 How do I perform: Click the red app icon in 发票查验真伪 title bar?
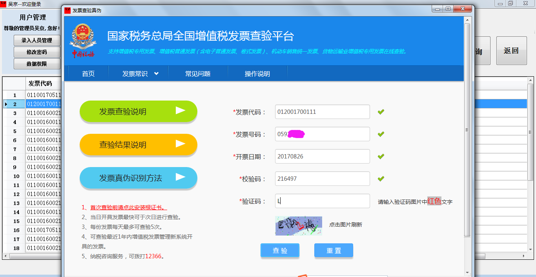tap(67, 10)
